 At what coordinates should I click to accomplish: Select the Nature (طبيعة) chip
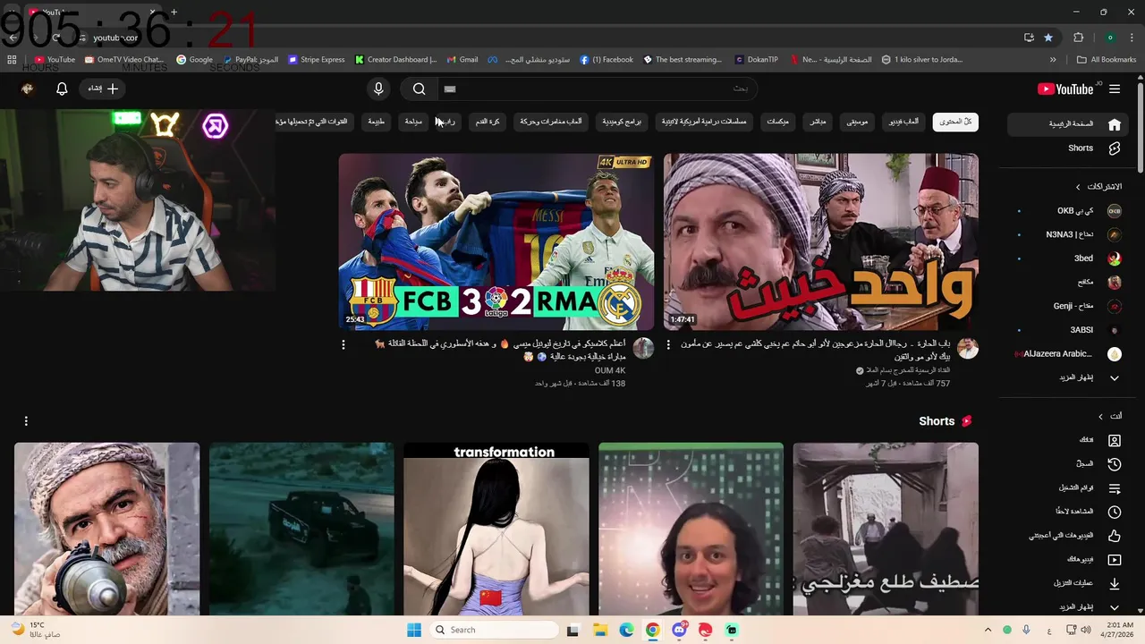coord(377,122)
